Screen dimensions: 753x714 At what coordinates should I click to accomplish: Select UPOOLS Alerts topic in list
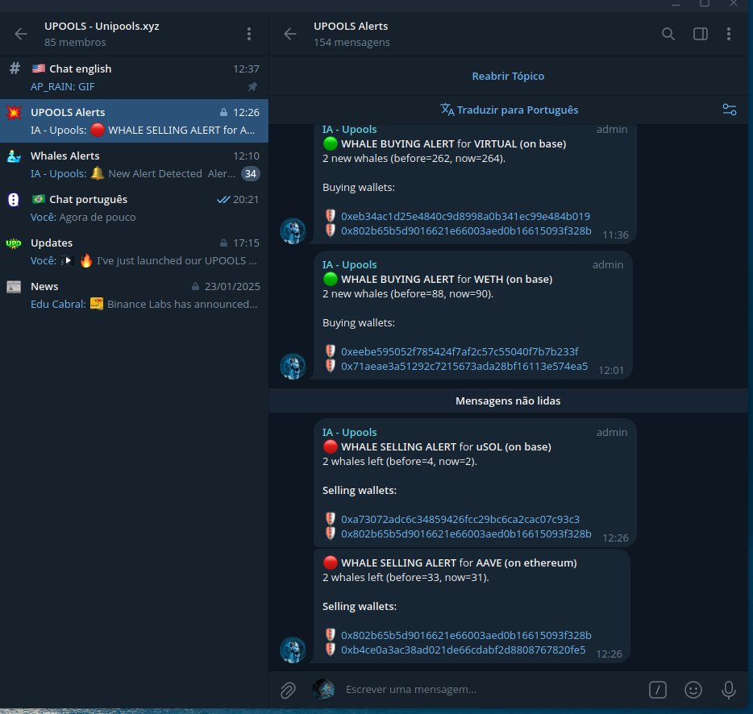[134, 121]
